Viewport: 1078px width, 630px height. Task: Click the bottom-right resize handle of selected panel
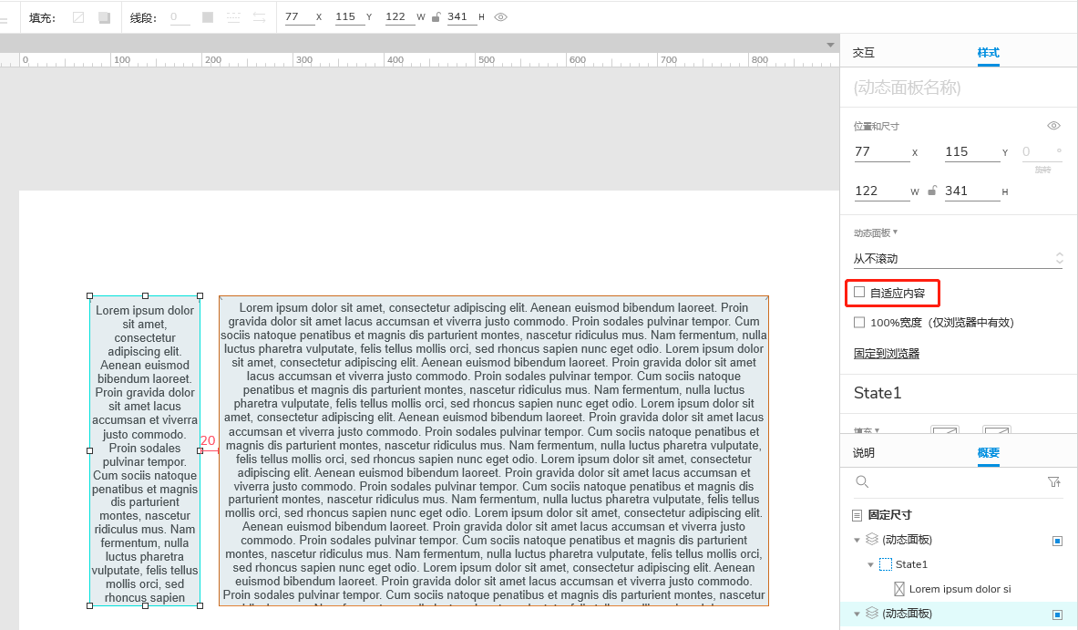200,606
